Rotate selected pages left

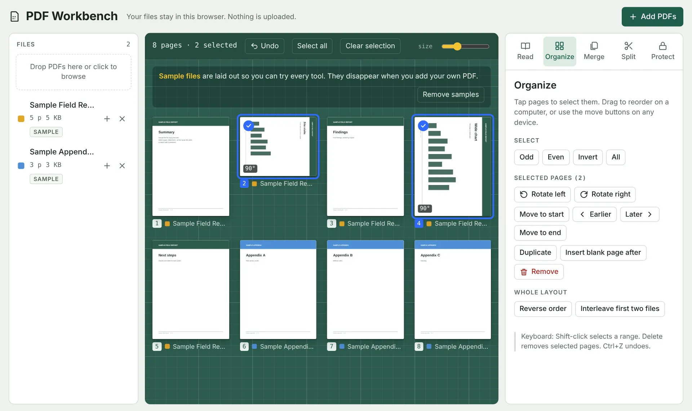tap(542, 194)
